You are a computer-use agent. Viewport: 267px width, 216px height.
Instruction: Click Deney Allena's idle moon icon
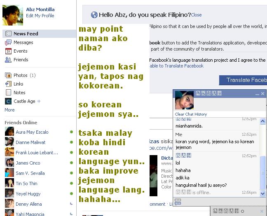point(71,203)
